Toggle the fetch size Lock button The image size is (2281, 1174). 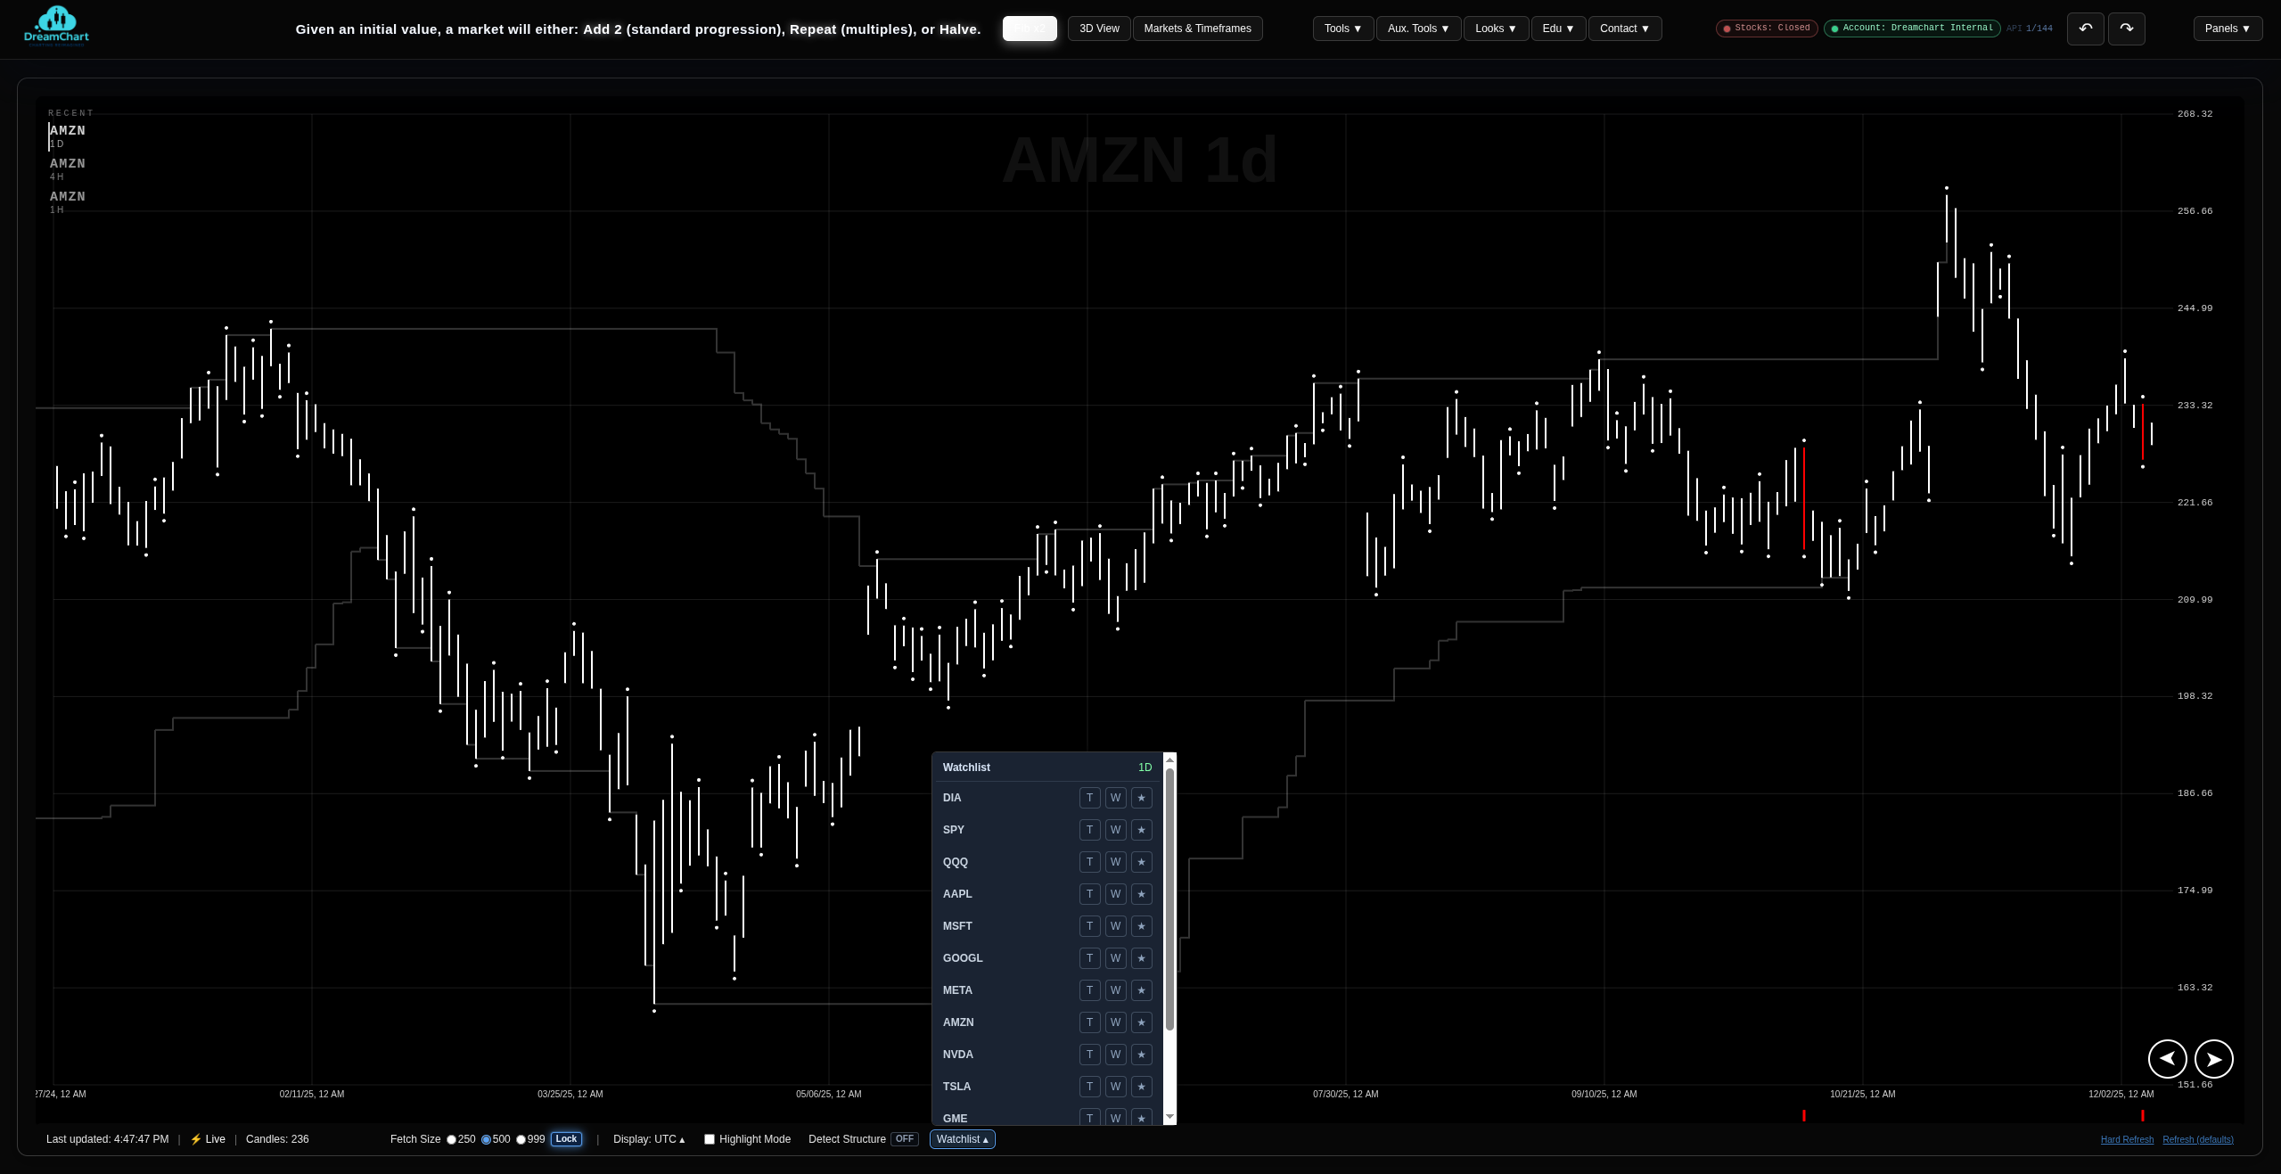click(566, 1139)
